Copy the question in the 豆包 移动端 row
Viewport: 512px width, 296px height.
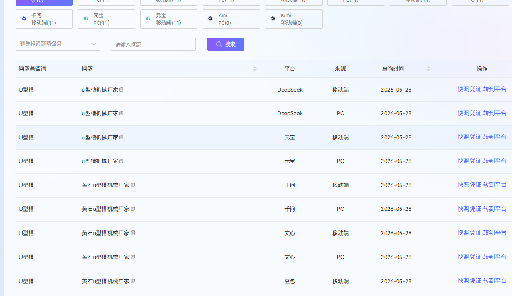(133, 281)
